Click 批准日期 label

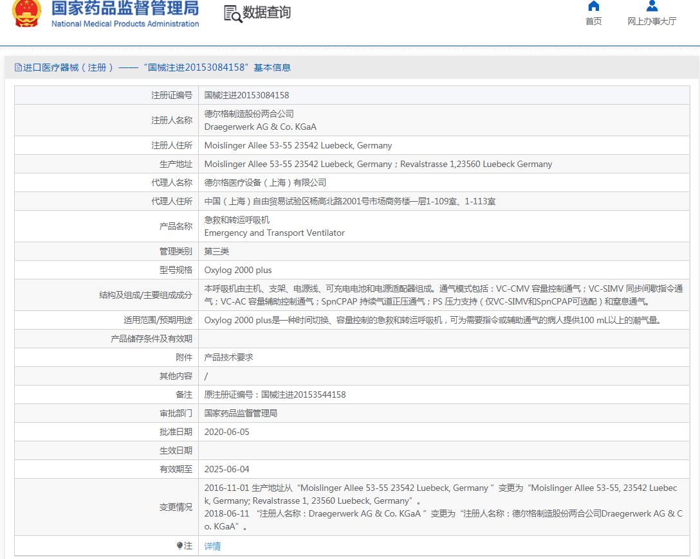click(176, 432)
